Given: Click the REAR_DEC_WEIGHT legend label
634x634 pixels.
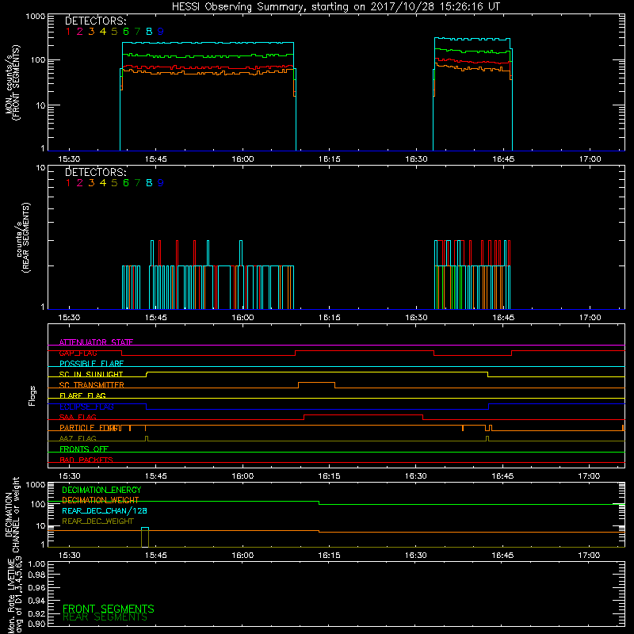Looking at the screenshot, I should click(97, 521).
